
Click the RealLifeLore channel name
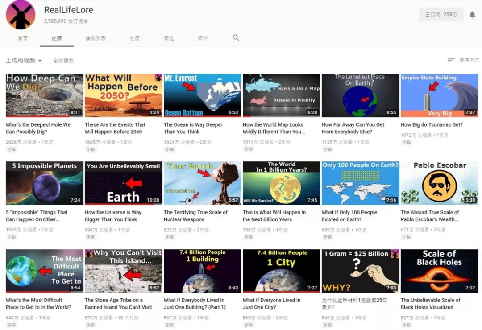69,9
